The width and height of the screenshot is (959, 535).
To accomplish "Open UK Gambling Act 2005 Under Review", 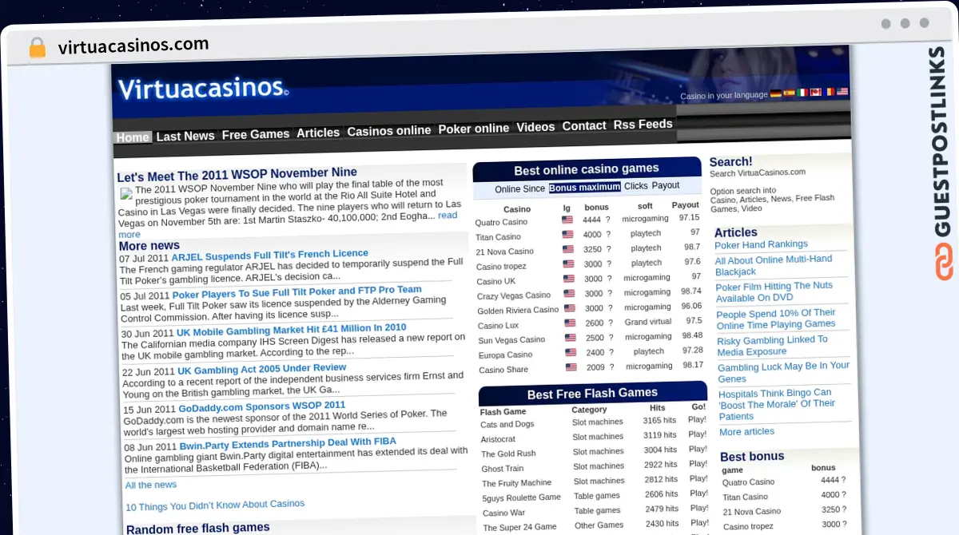I will [262, 370].
